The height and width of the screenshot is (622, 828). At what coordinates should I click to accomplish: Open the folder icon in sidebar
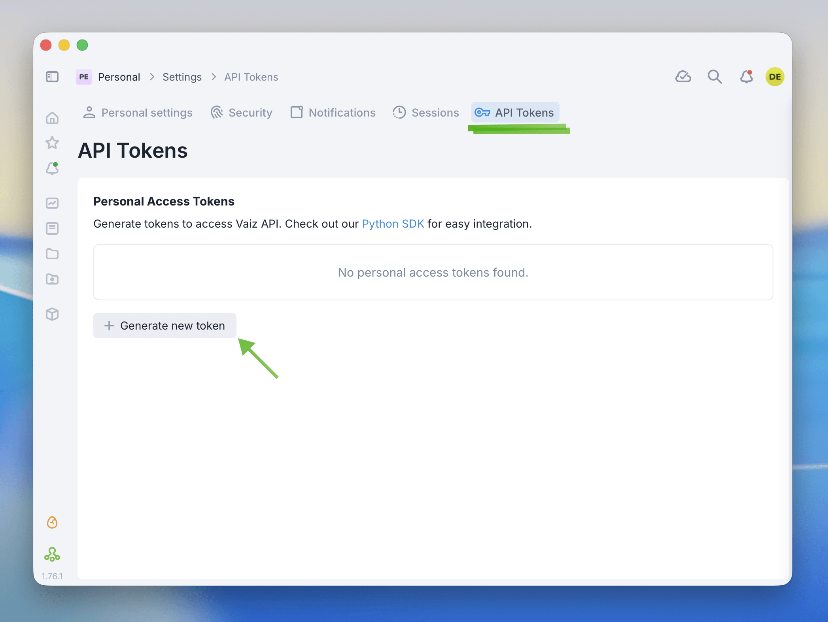pyautogui.click(x=52, y=254)
